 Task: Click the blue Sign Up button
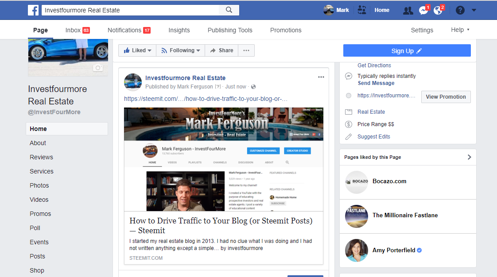point(407,50)
